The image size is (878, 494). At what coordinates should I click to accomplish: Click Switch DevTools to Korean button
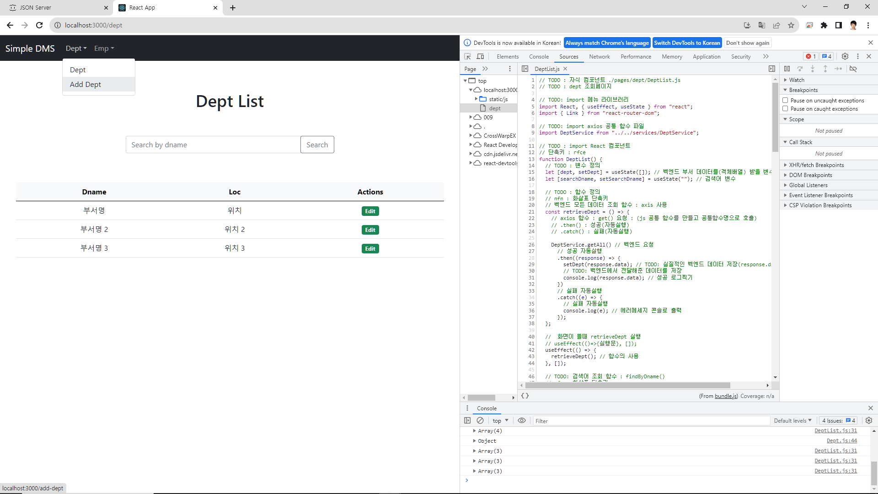click(x=687, y=43)
